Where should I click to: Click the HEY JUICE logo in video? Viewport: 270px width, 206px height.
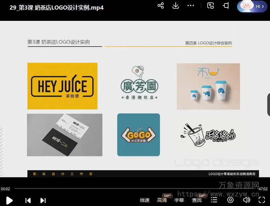click(x=62, y=86)
